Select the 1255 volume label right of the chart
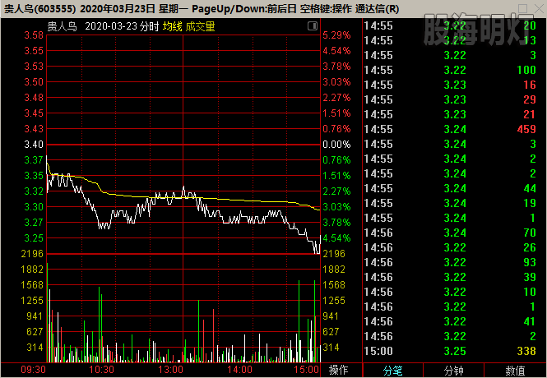The image size is (547, 378). [334, 300]
